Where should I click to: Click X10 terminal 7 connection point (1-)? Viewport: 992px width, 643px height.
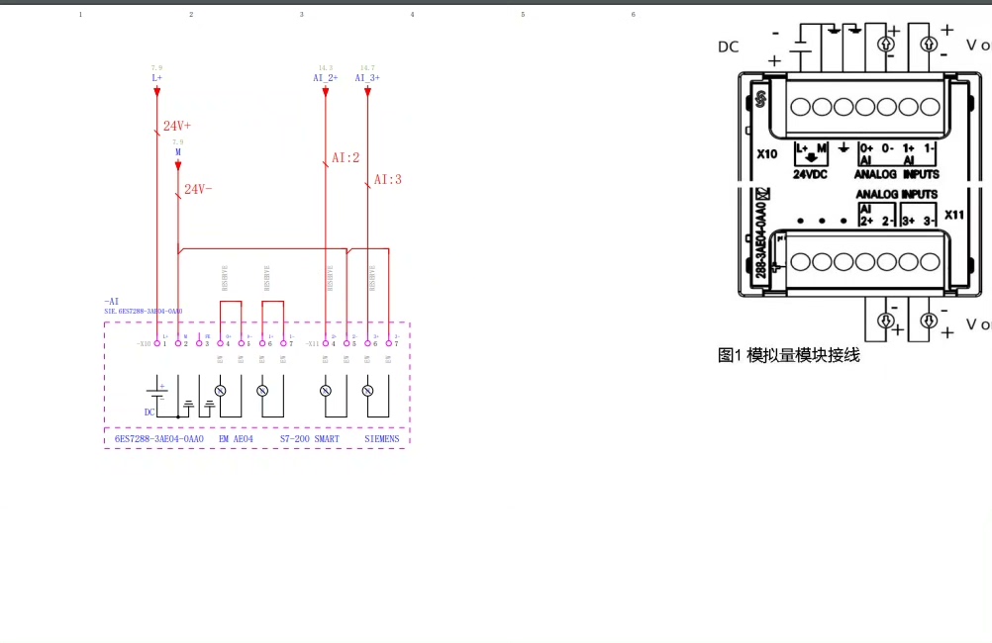[283, 343]
